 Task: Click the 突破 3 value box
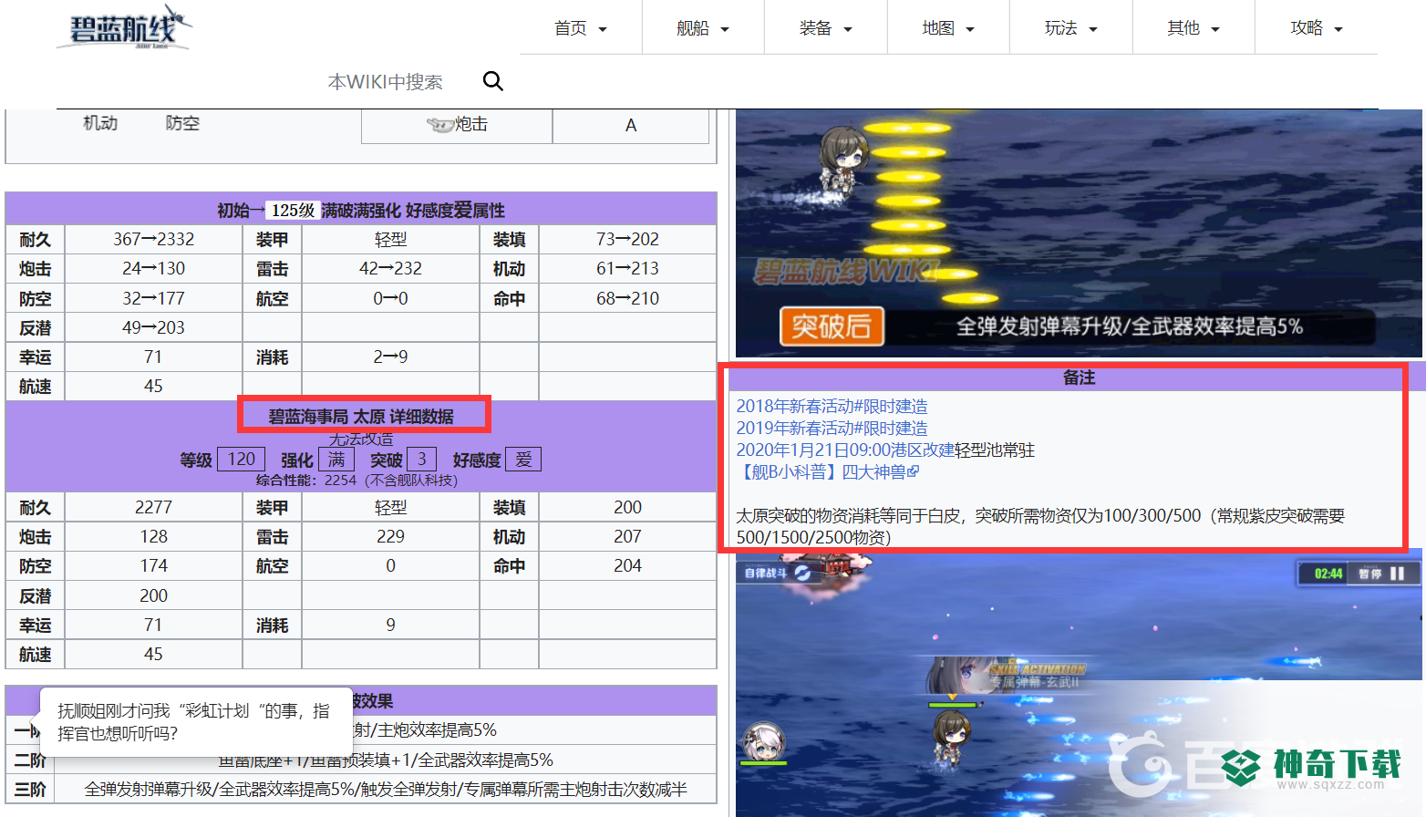tap(421, 459)
